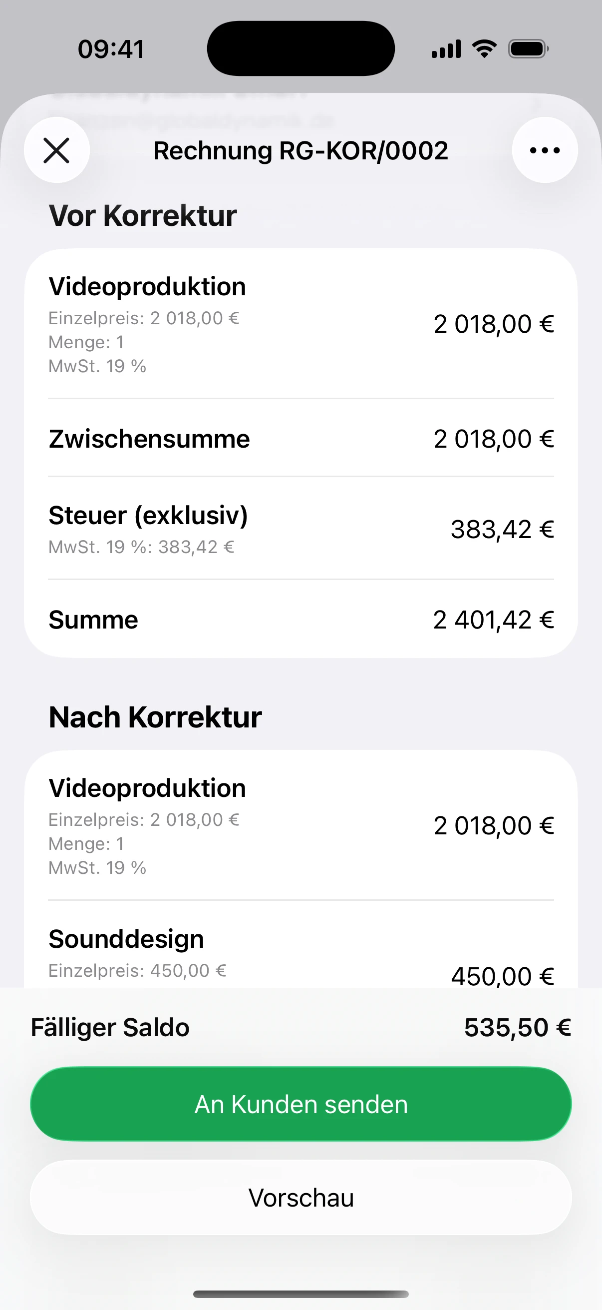This screenshot has width=602, height=1310.
Task: Tap the Summe total row
Action: coord(301,620)
